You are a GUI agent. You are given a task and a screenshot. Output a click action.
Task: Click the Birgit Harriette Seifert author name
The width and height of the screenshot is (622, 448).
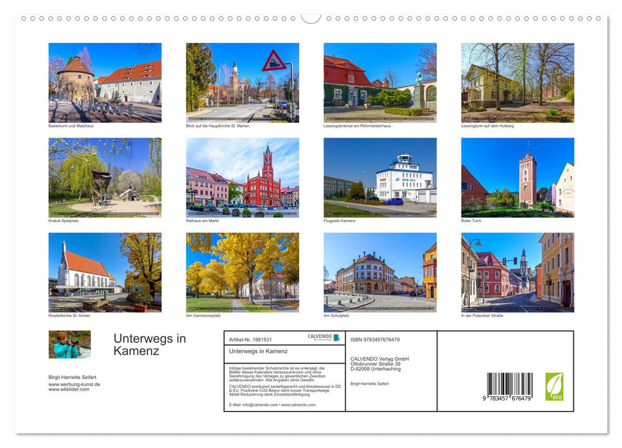coord(72,376)
